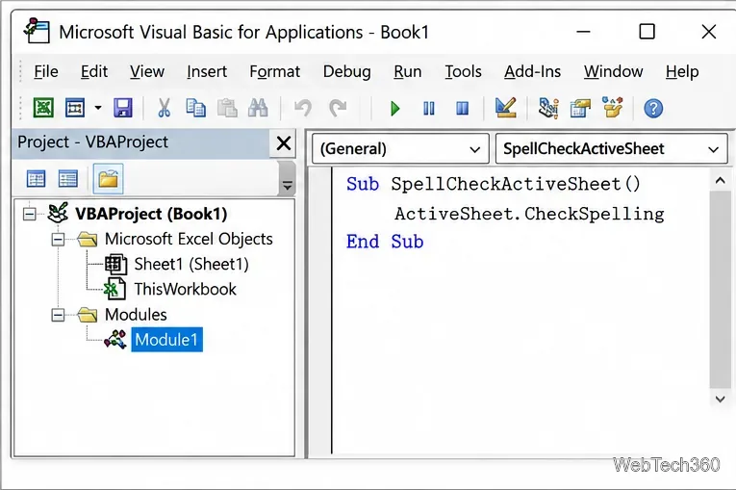Open Object Browser toolbar icon
736x490 pixels.
pyautogui.click(x=613, y=108)
